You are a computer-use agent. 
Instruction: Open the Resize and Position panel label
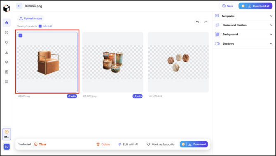pos(234,25)
